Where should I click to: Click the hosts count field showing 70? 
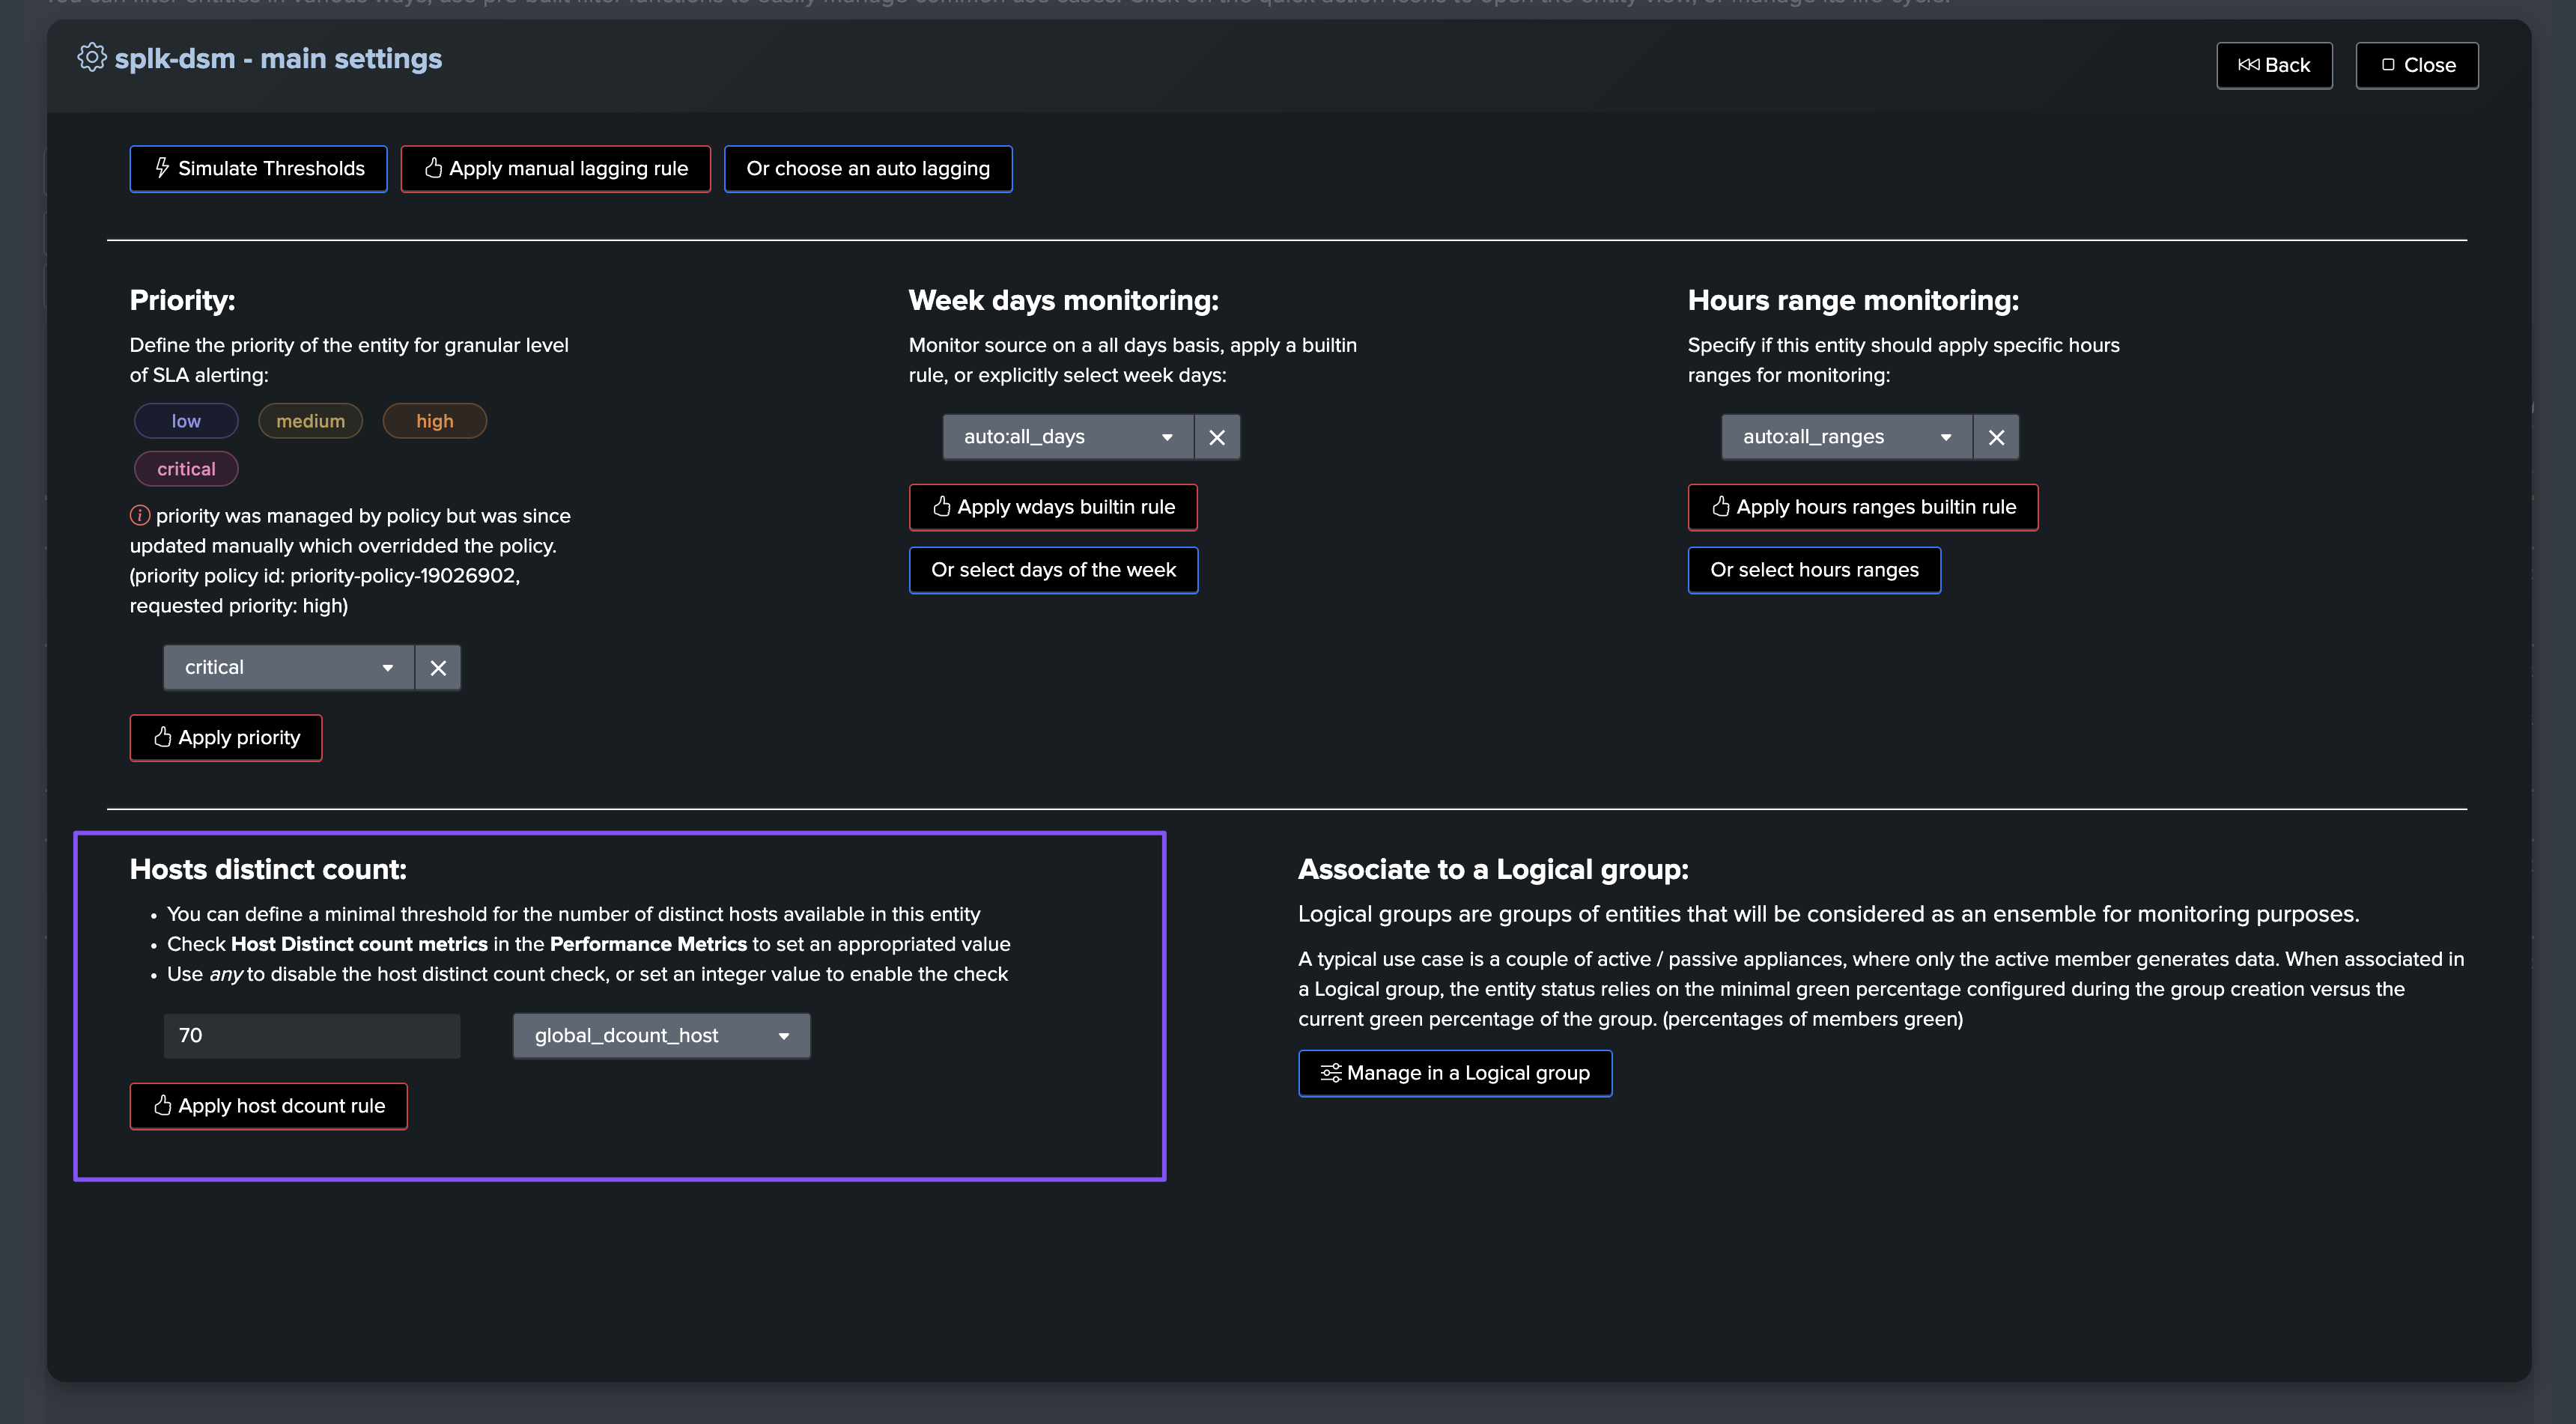311,1036
